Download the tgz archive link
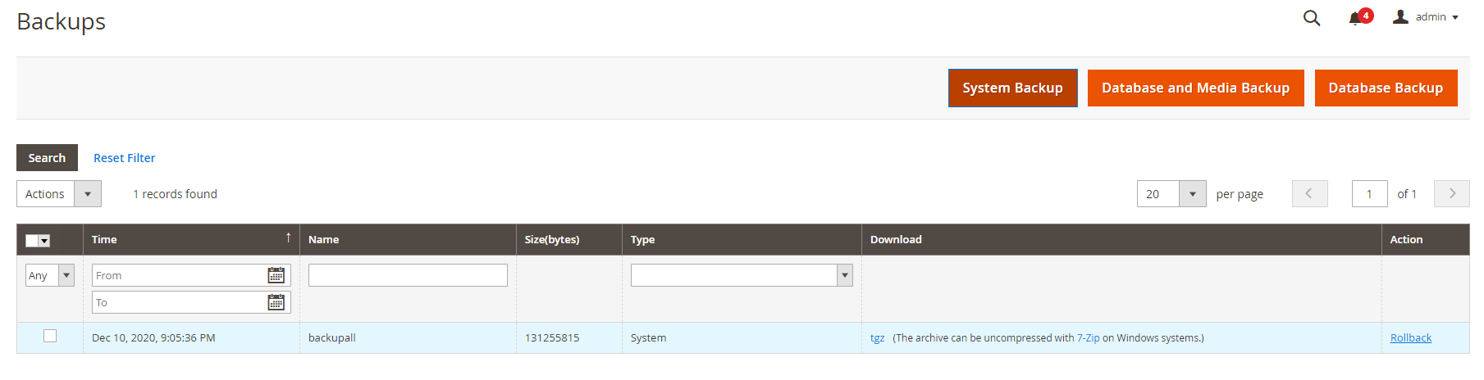 coord(877,337)
